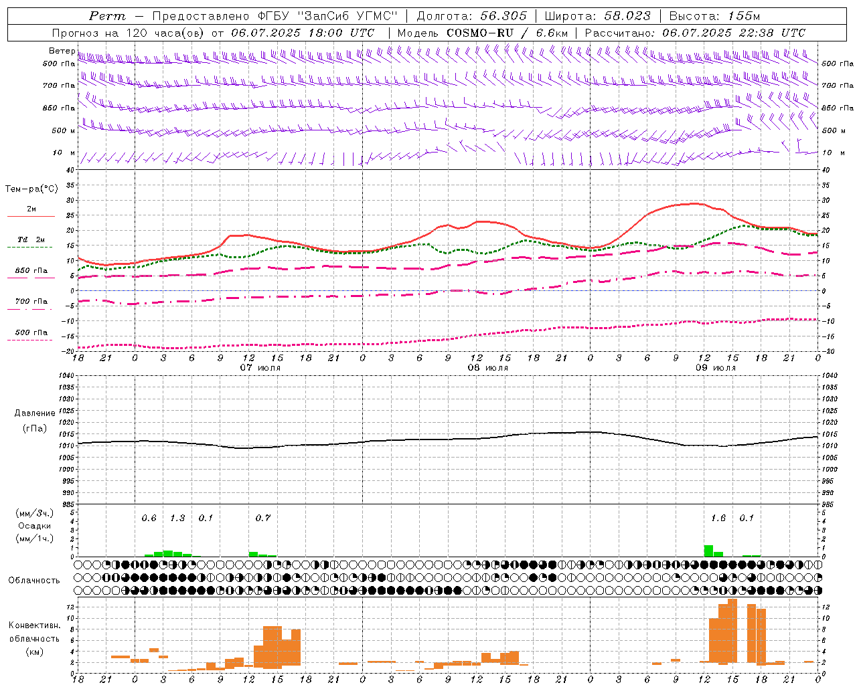This screenshot has width=857, height=685.
Task: Click the 10 м wind level label on left
Action: (64, 153)
